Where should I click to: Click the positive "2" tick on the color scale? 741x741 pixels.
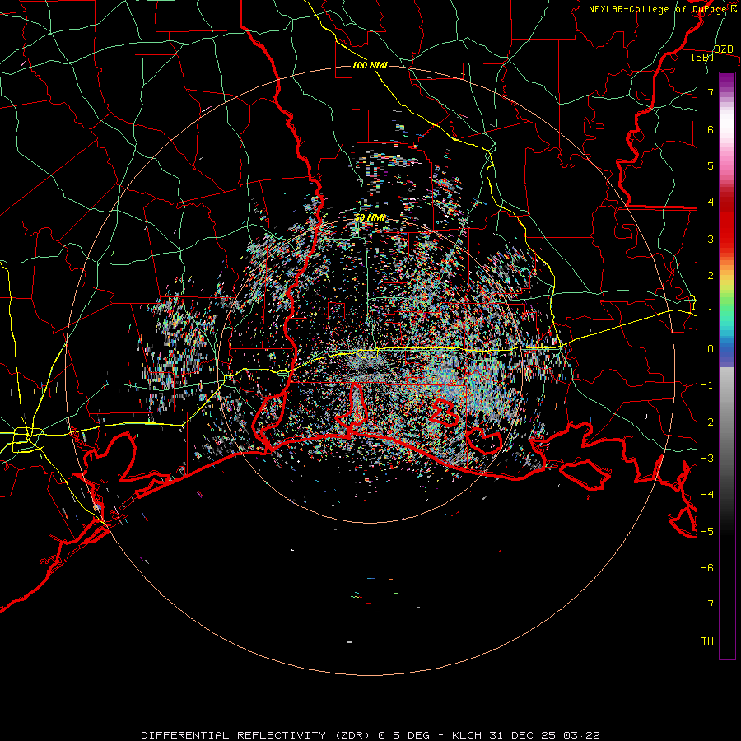(x=711, y=276)
